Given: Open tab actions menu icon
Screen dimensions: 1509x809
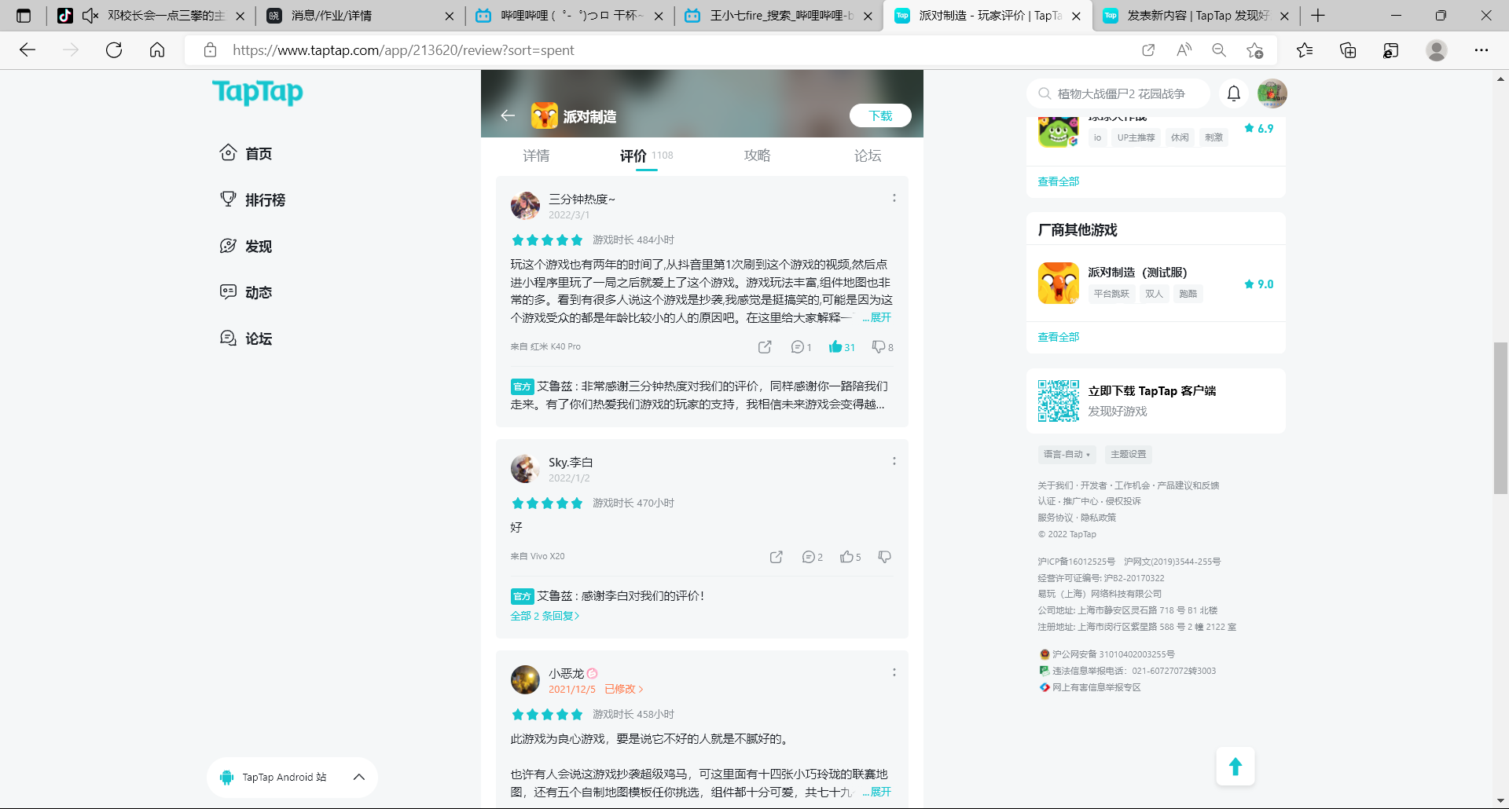Looking at the screenshot, I should point(24,16).
